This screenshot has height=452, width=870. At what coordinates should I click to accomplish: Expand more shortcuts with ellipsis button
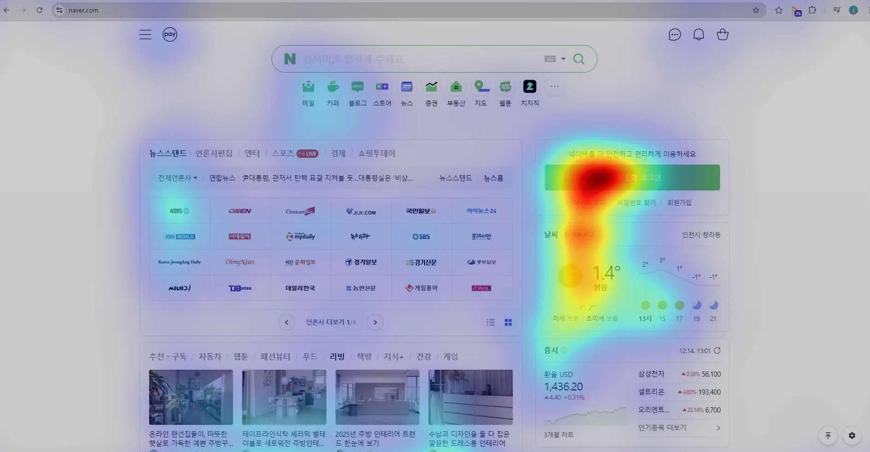click(555, 87)
